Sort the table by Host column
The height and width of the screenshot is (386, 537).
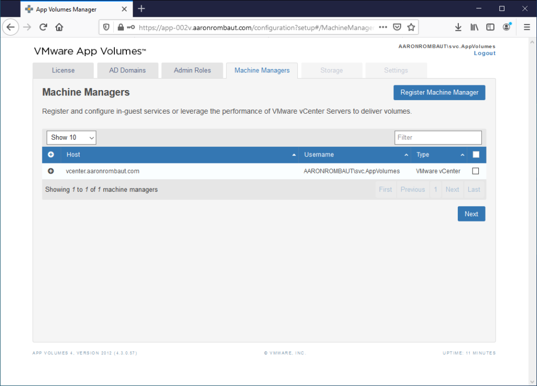pyautogui.click(x=178, y=155)
